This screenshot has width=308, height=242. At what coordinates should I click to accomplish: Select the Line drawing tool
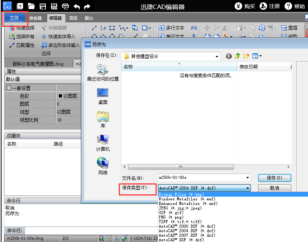[x=94, y=28]
